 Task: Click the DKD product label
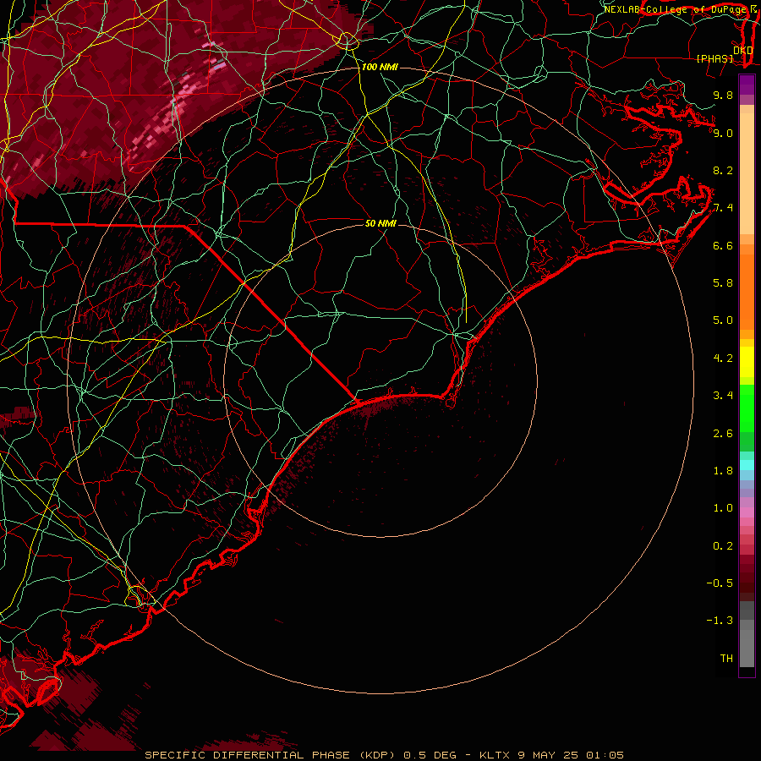coord(742,51)
